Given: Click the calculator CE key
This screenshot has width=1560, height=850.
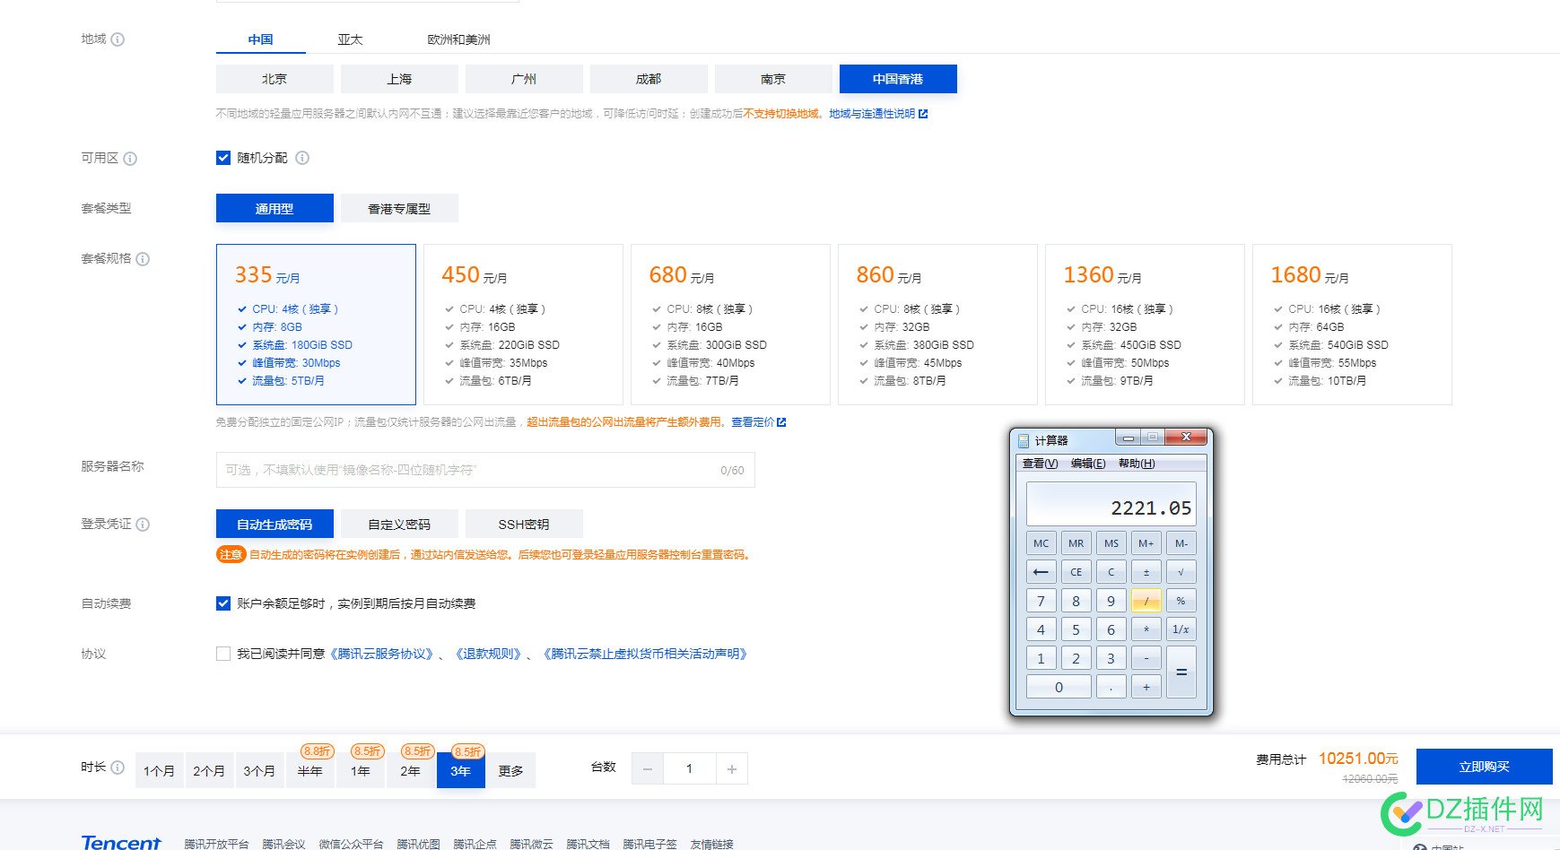Looking at the screenshot, I should (1076, 572).
